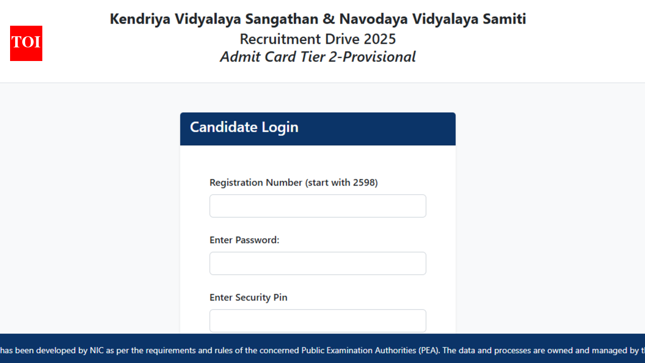Click the password box under Enter Password
Screen dimensions: 645x363
click(317, 263)
